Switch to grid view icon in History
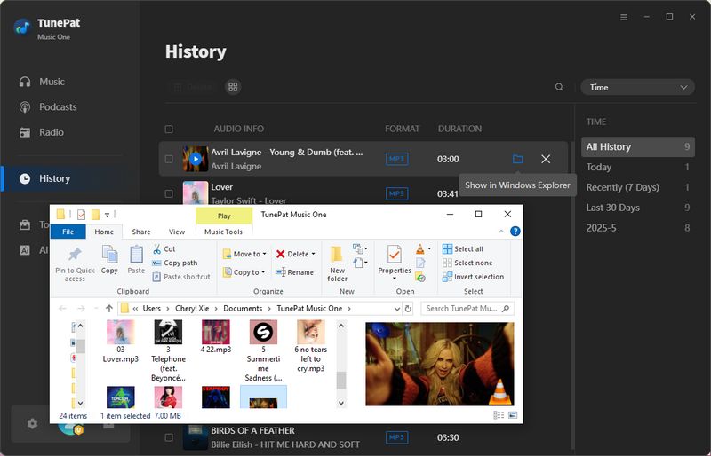Screen dimensions: 711x456 pyautogui.click(x=233, y=87)
